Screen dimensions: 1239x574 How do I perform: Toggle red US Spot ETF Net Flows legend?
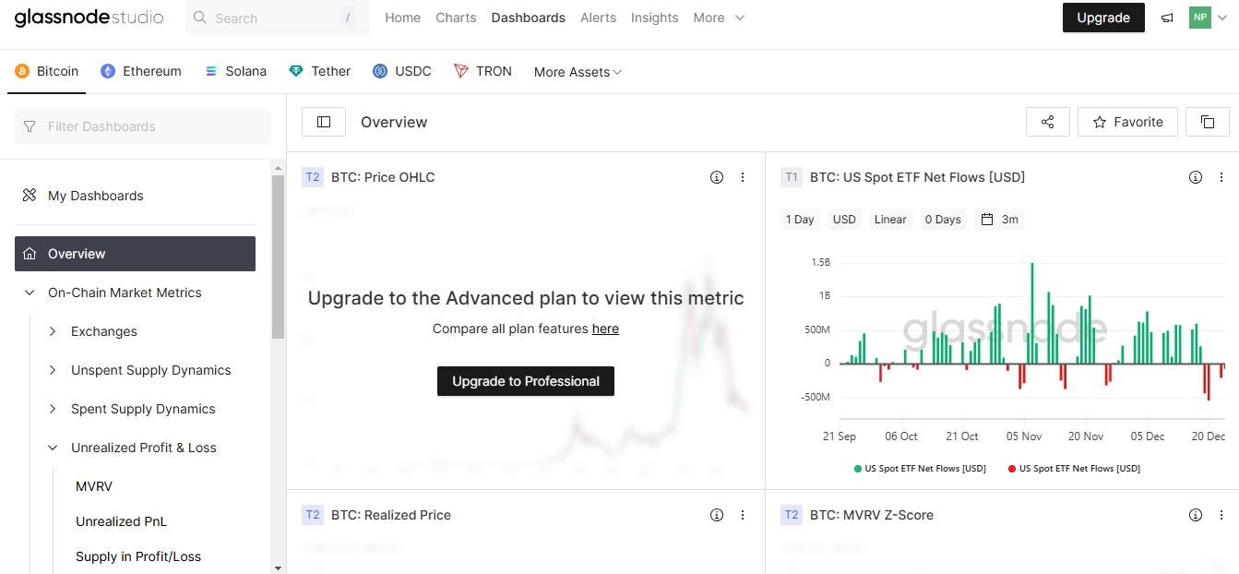(x=1074, y=469)
